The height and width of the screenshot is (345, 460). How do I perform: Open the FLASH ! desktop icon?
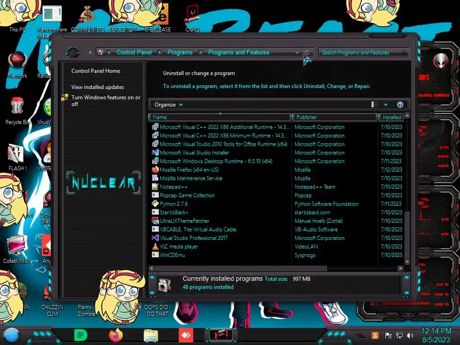(x=17, y=157)
